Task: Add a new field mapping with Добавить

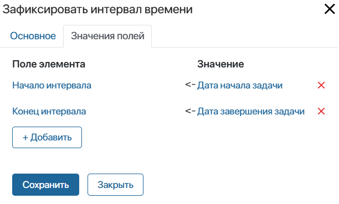Action: point(47,137)
